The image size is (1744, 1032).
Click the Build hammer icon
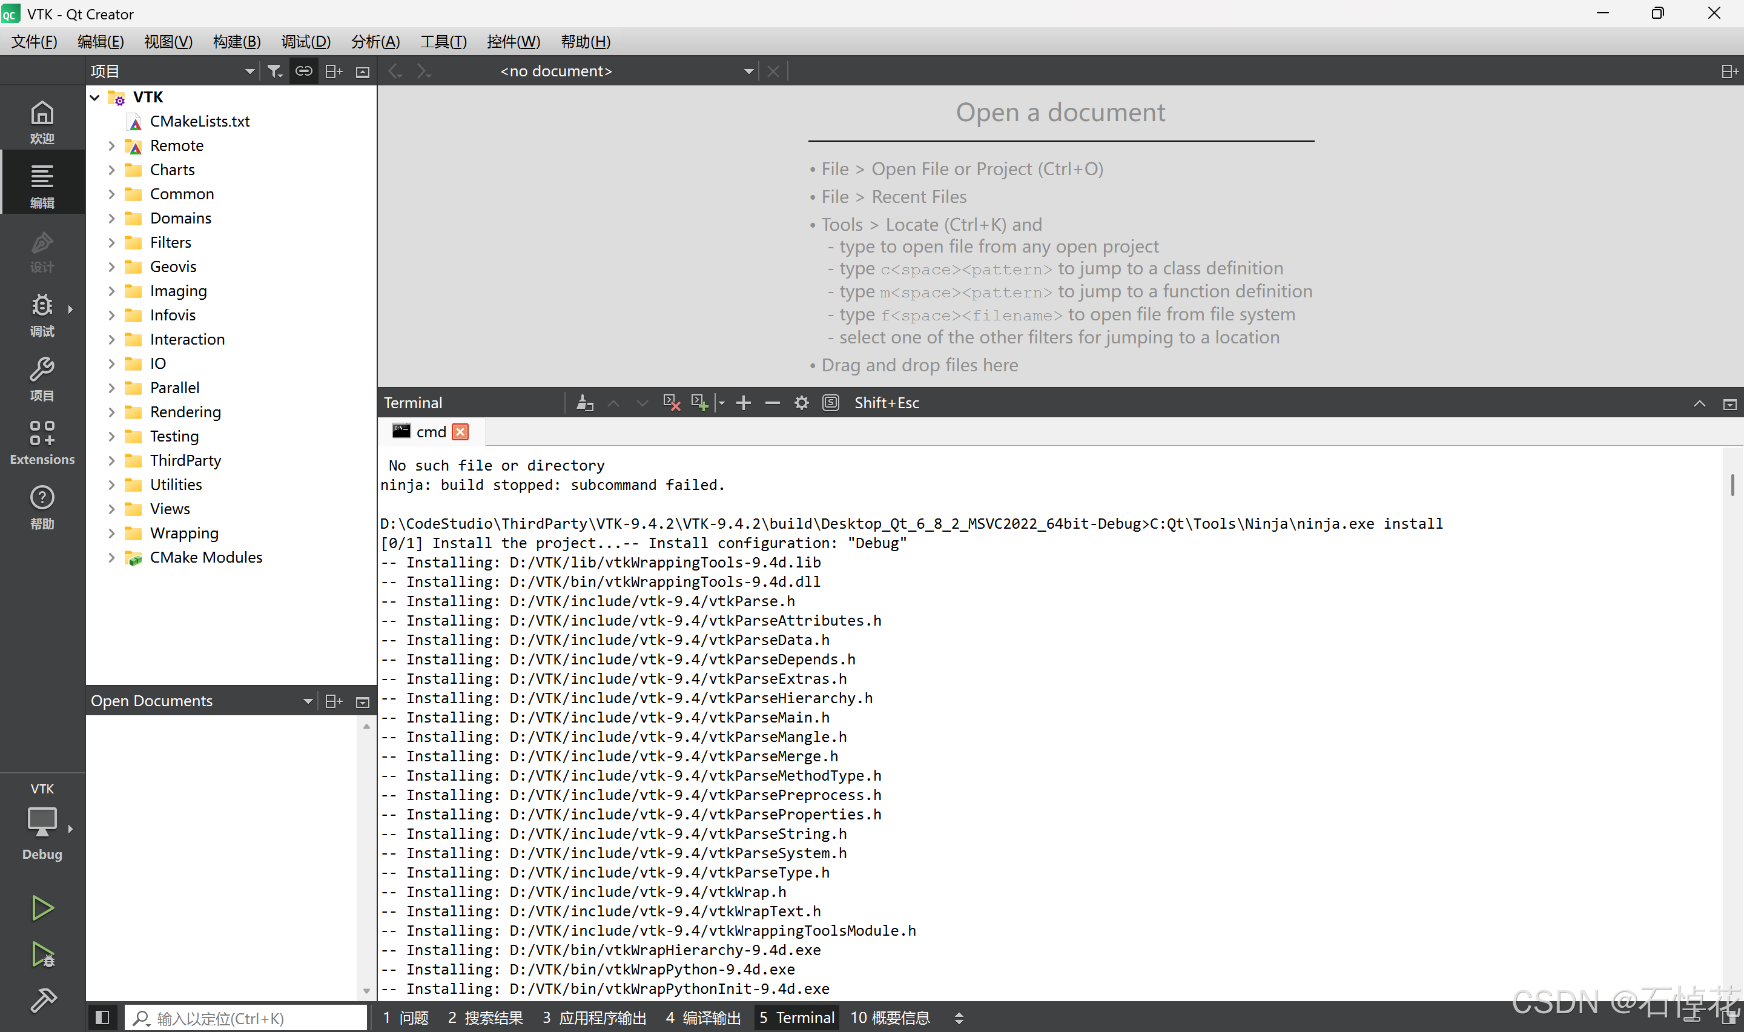42,1000
